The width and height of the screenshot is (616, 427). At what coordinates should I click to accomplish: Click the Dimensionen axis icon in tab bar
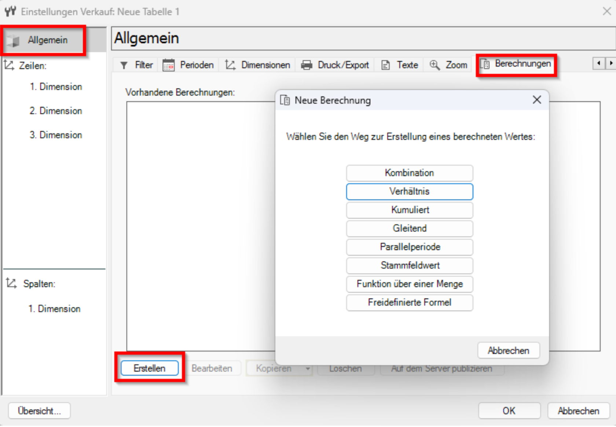click(230, 65)
